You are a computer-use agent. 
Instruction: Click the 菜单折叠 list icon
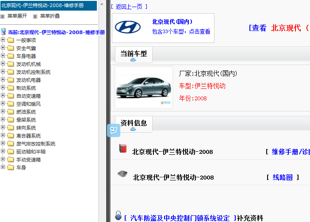click(35, 16)
